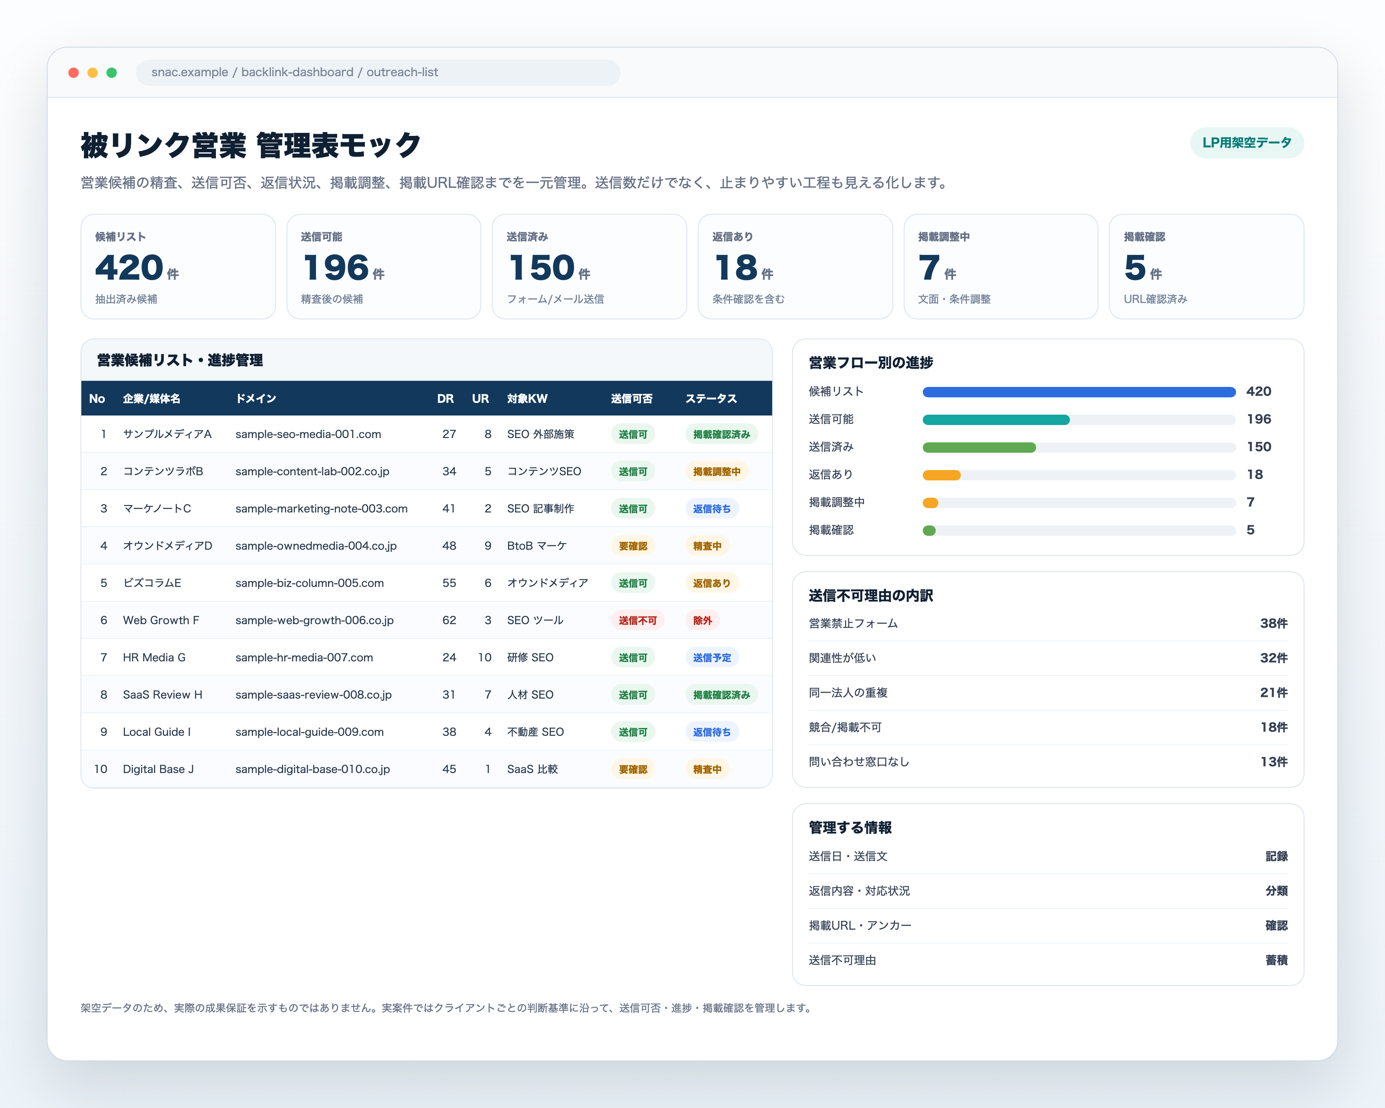Click the address bar showing snac.example/backlink-dashboard

(378, 73)
